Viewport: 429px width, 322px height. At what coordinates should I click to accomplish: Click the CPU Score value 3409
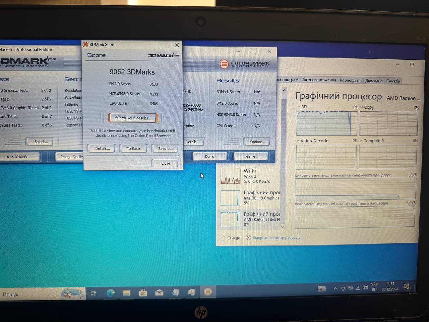pos(154,104)
